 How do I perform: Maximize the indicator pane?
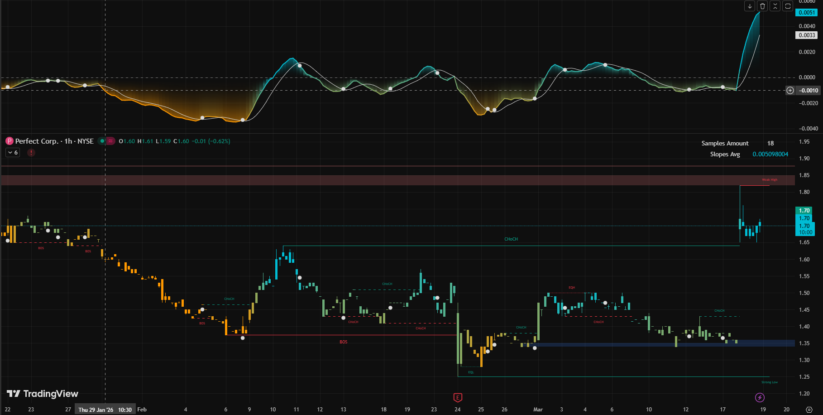788,6
